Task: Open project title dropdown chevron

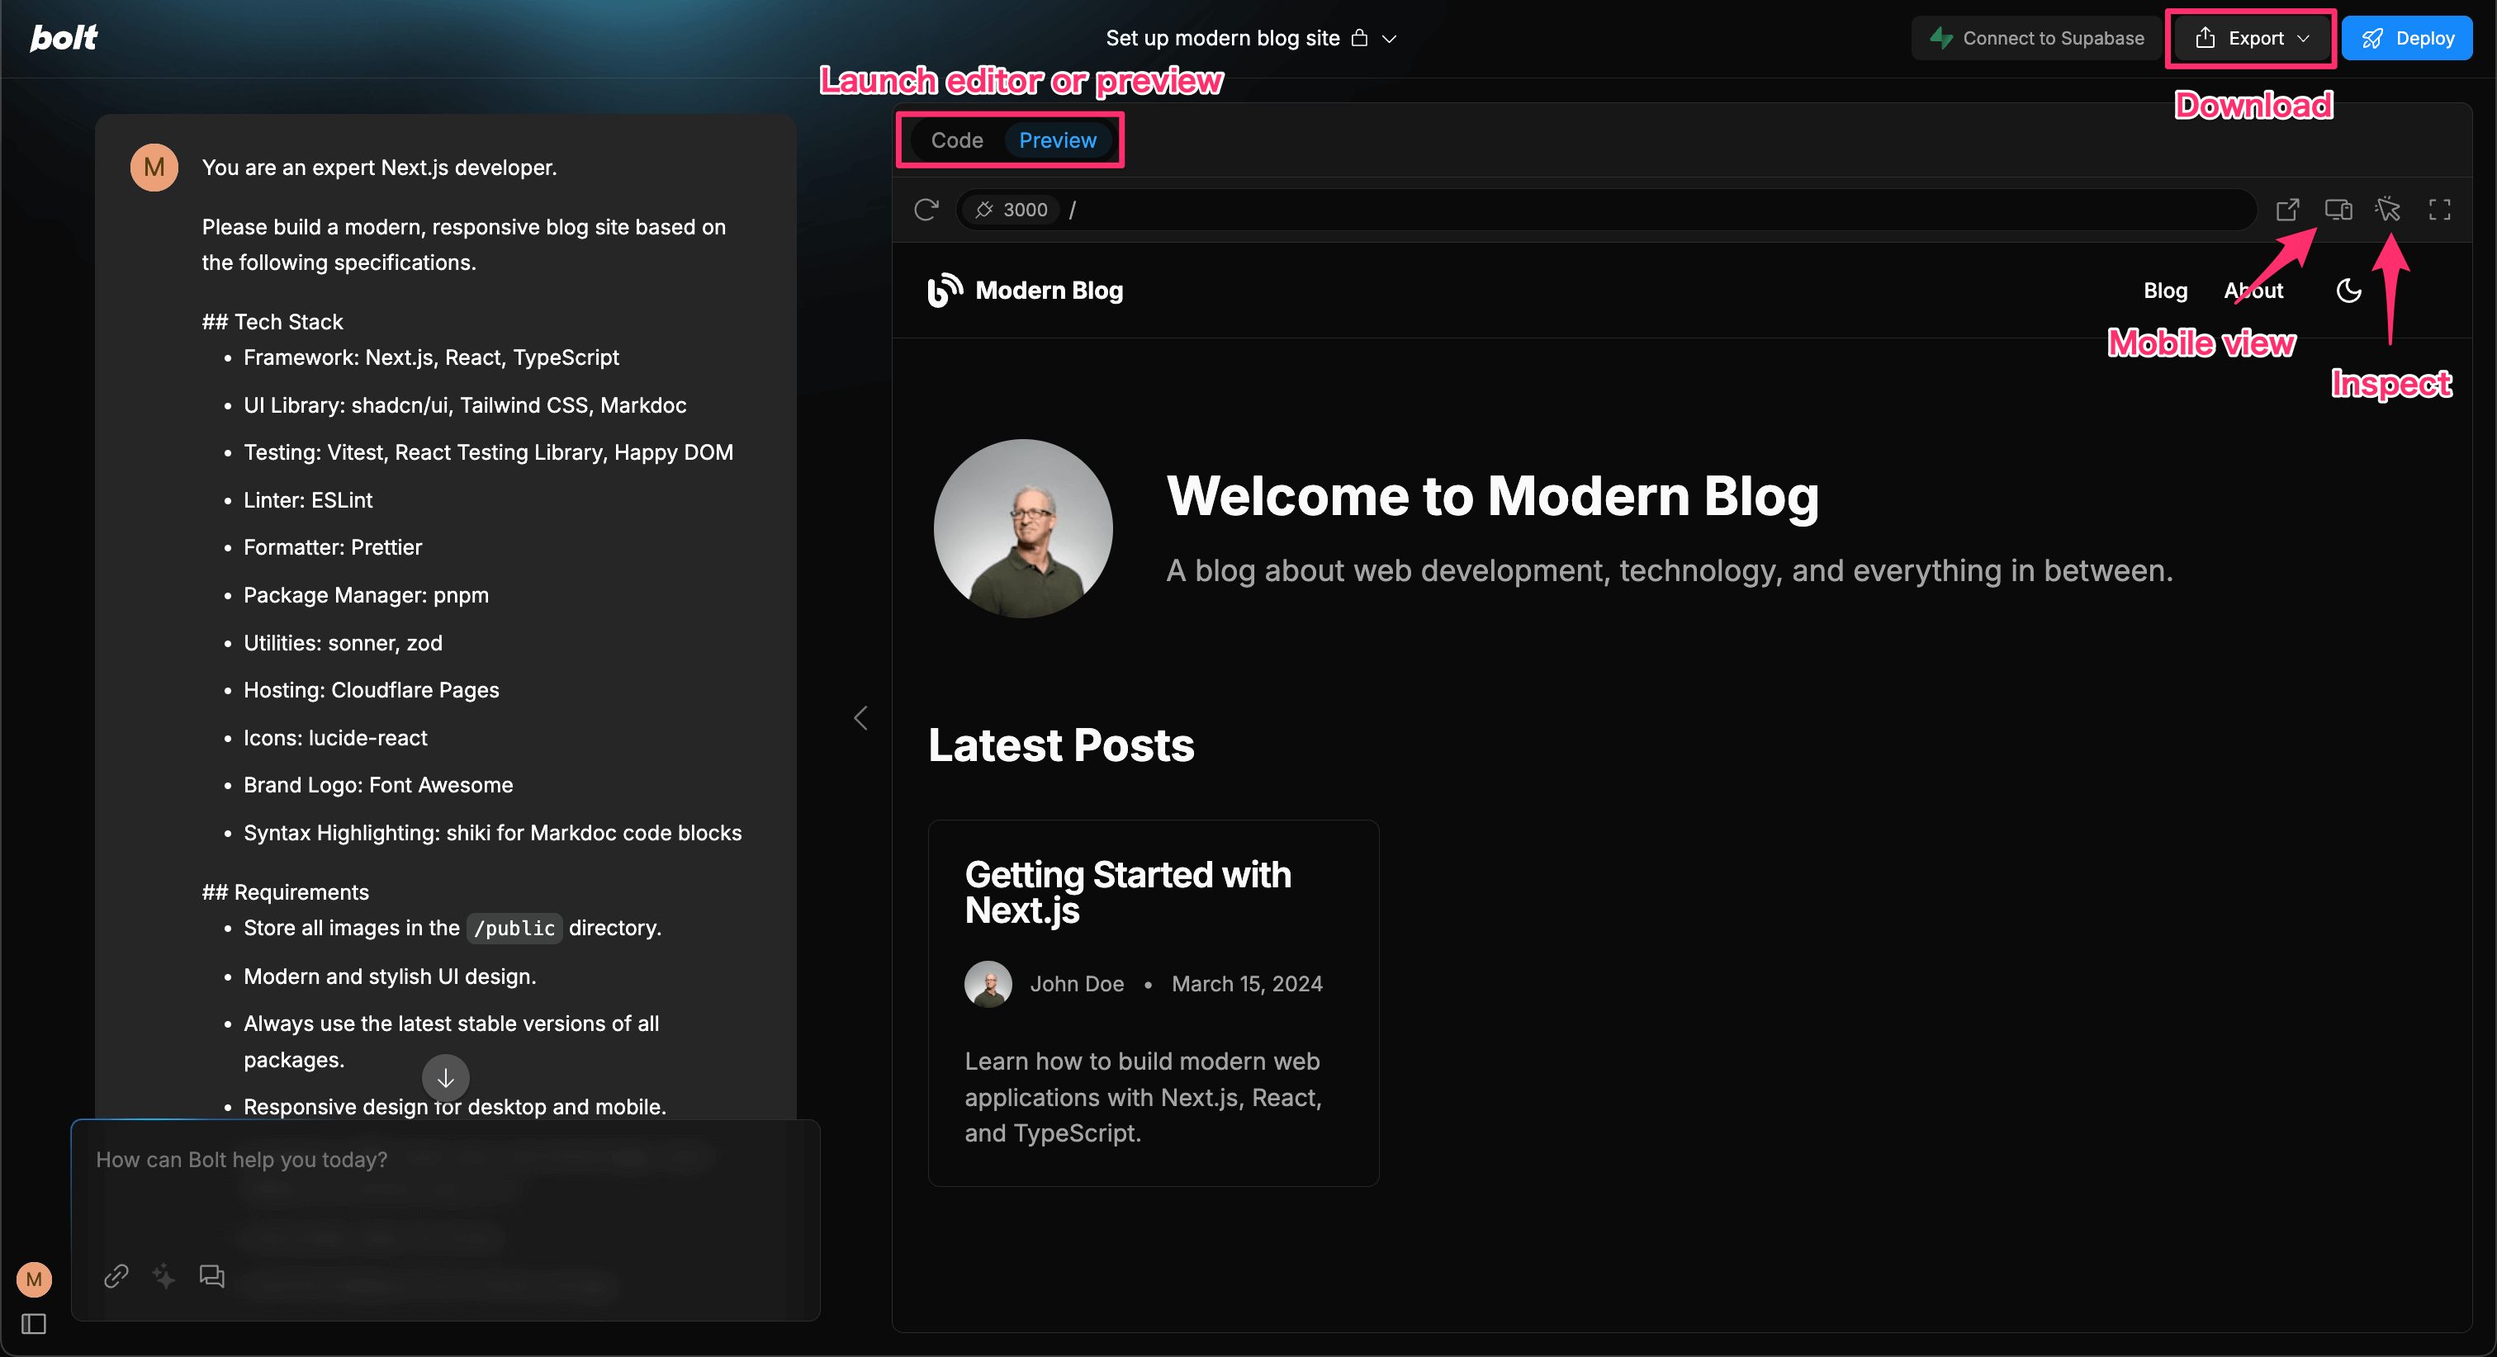Action: click(1389, 39)
